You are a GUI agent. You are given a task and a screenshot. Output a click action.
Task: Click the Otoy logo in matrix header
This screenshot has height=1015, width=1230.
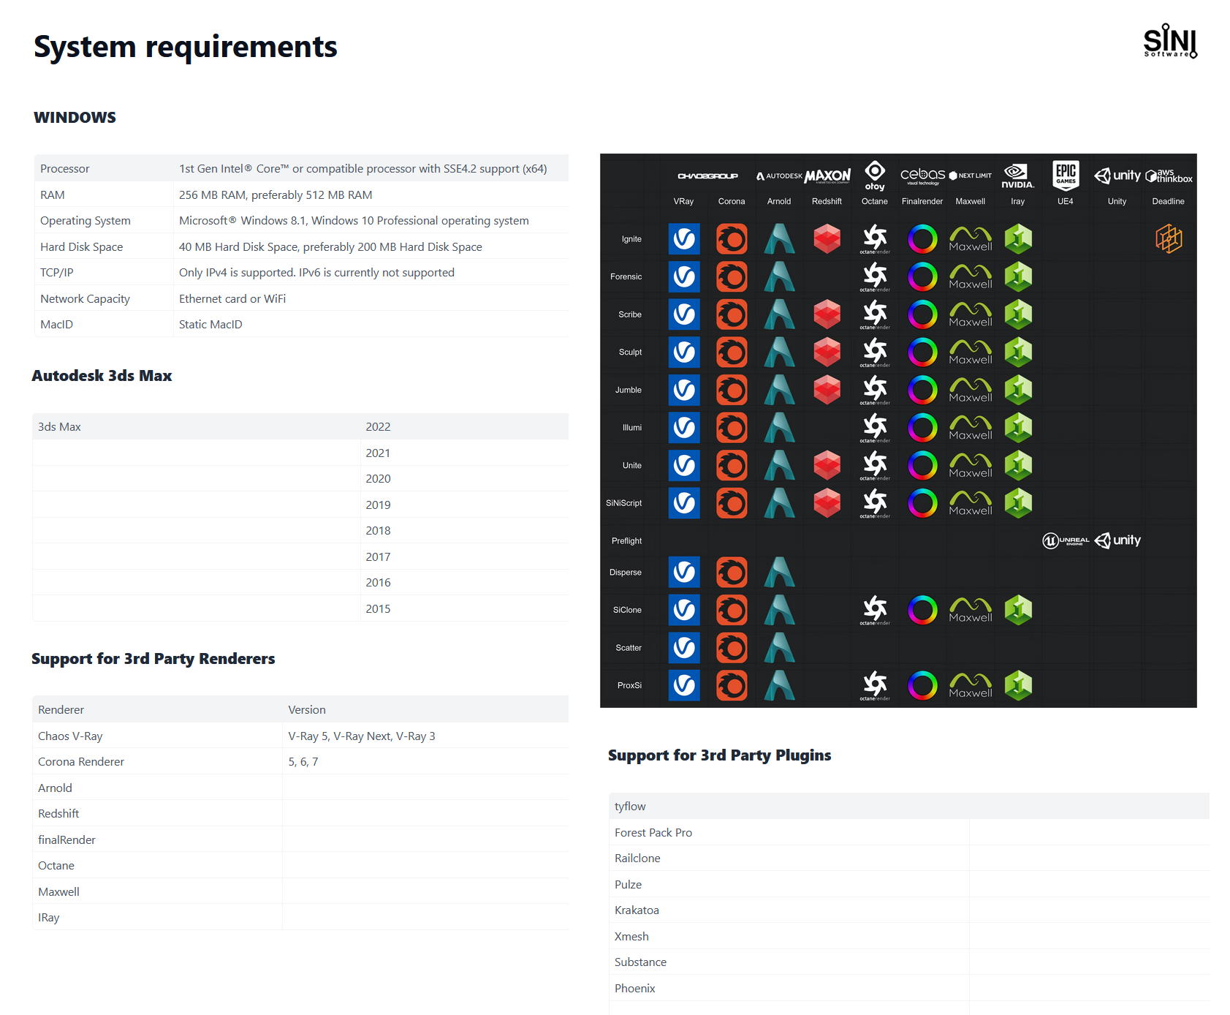875,176
